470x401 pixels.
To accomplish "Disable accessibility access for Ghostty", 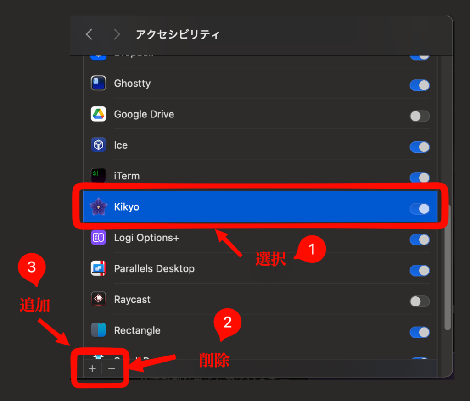I will point(420,85).
